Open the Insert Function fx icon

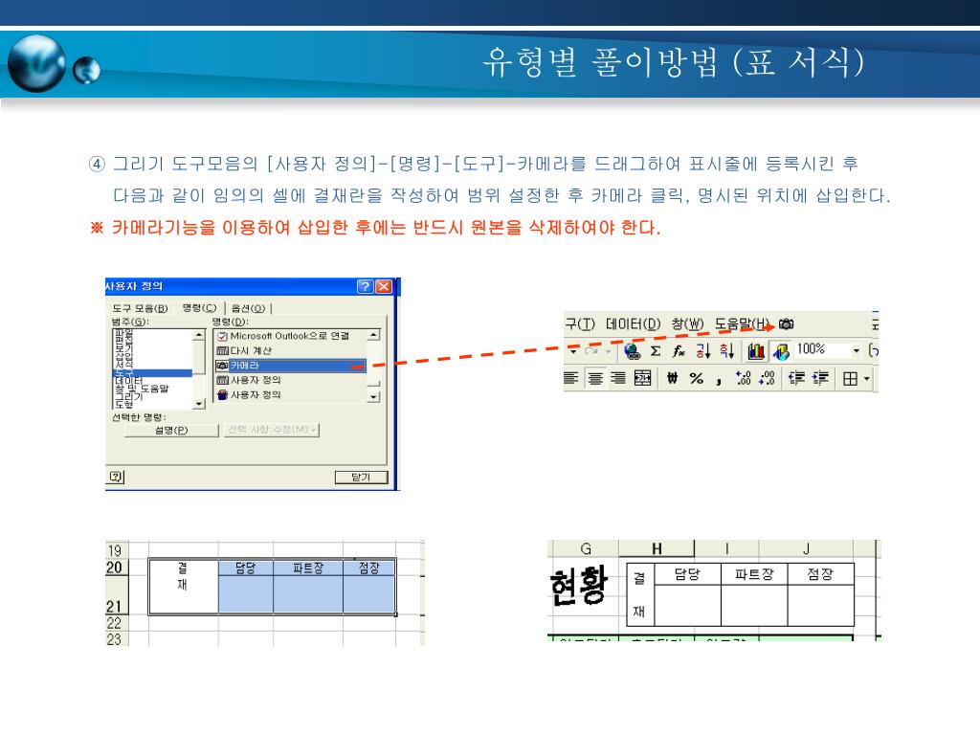[679, 351]
